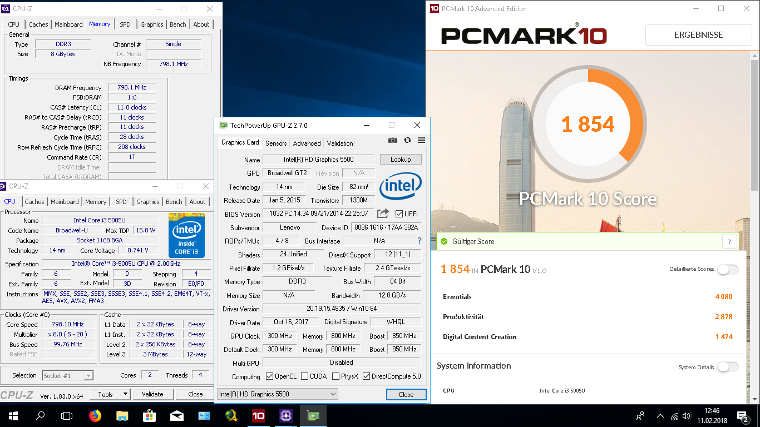This screenshot has height=427, width=760.
Task: Open the SPD tab in upper CPU-Z window
Action: coord(125,24)
